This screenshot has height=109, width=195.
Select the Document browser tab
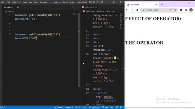tap(142, 5)
